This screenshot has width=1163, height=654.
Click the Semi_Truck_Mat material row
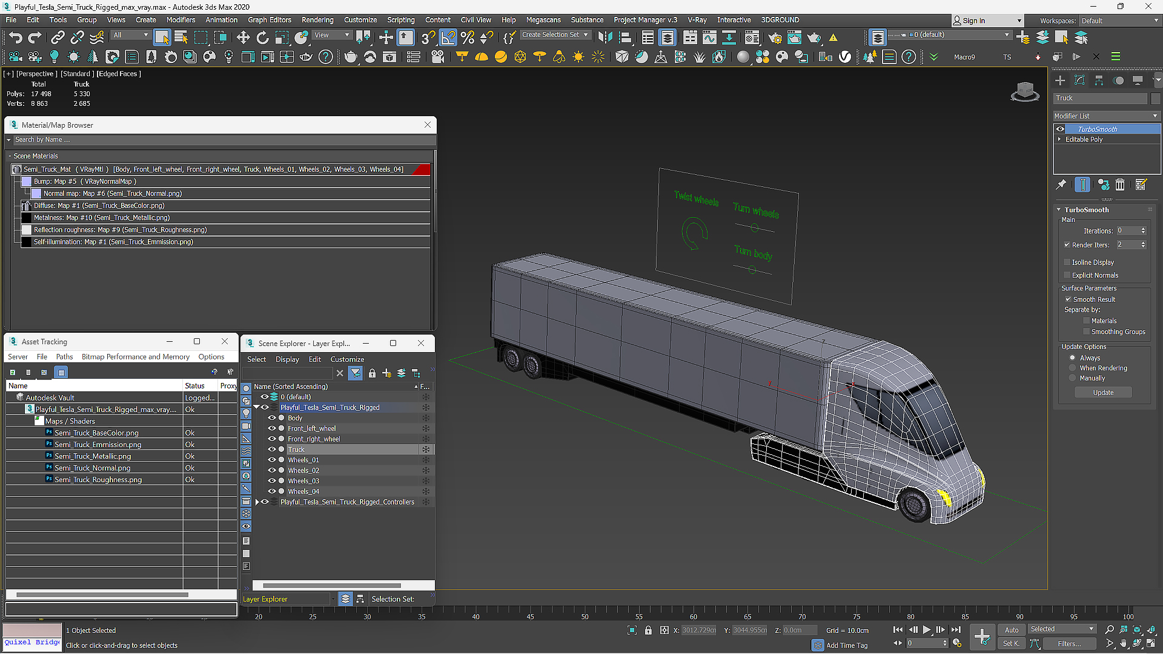[x=220, y=169]
